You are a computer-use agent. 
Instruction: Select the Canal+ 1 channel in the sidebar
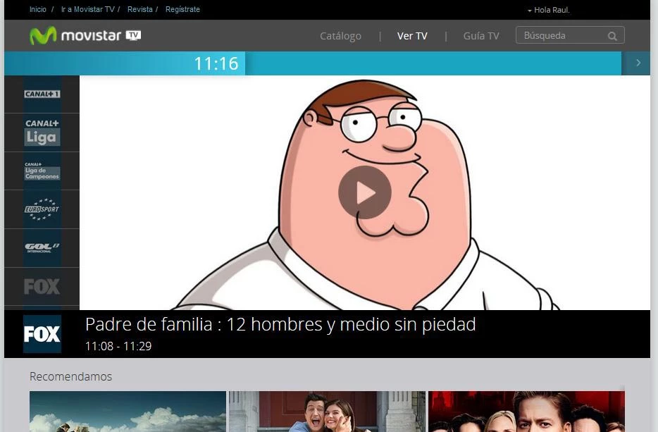click(42, 94)
